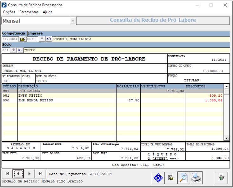Image resolution: width=233 pixels, height=188 pixels.
Task: Click the printer icon
Action: (196, 178)
